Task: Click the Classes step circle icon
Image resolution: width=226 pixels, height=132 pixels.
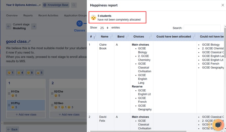Action: pyautogui.click(x=79, y=23)
